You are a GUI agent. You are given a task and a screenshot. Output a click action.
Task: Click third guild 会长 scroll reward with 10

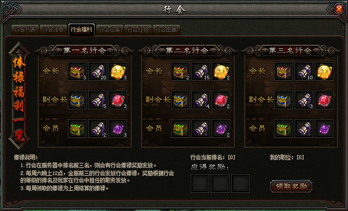point(304,71)
